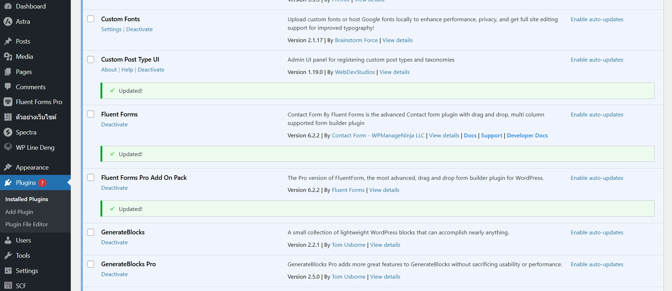
Task: Open Fluent Forms Developer Docs link
Action: pyautogui.click(x=527, y=135)
